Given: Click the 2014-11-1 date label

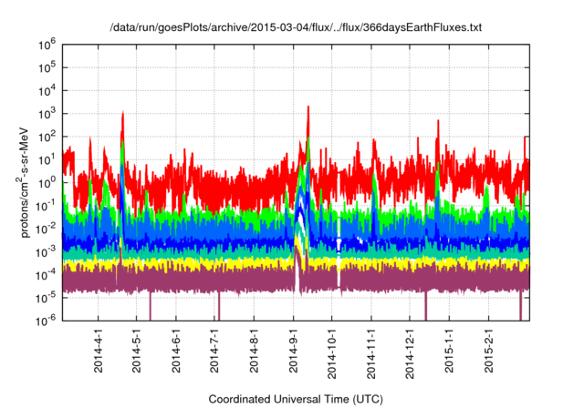Looking at the screenshot, I should pyautogui.click(x=371, y=353).
